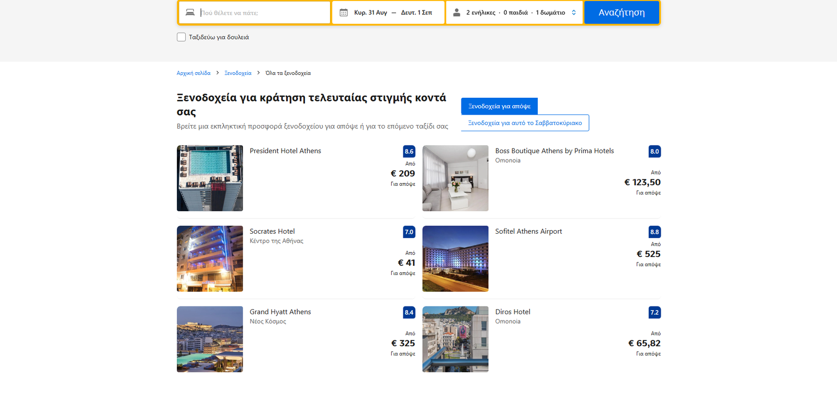The image size is (837, 411).
Task: Select the 'Ξενοδοχεία για απόψε' tab
Action: point(499,106)
